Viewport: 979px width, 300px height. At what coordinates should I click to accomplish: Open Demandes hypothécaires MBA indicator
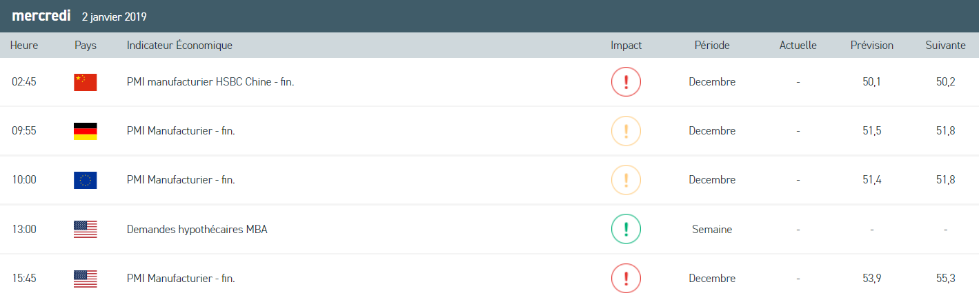(x=197, y=230)
